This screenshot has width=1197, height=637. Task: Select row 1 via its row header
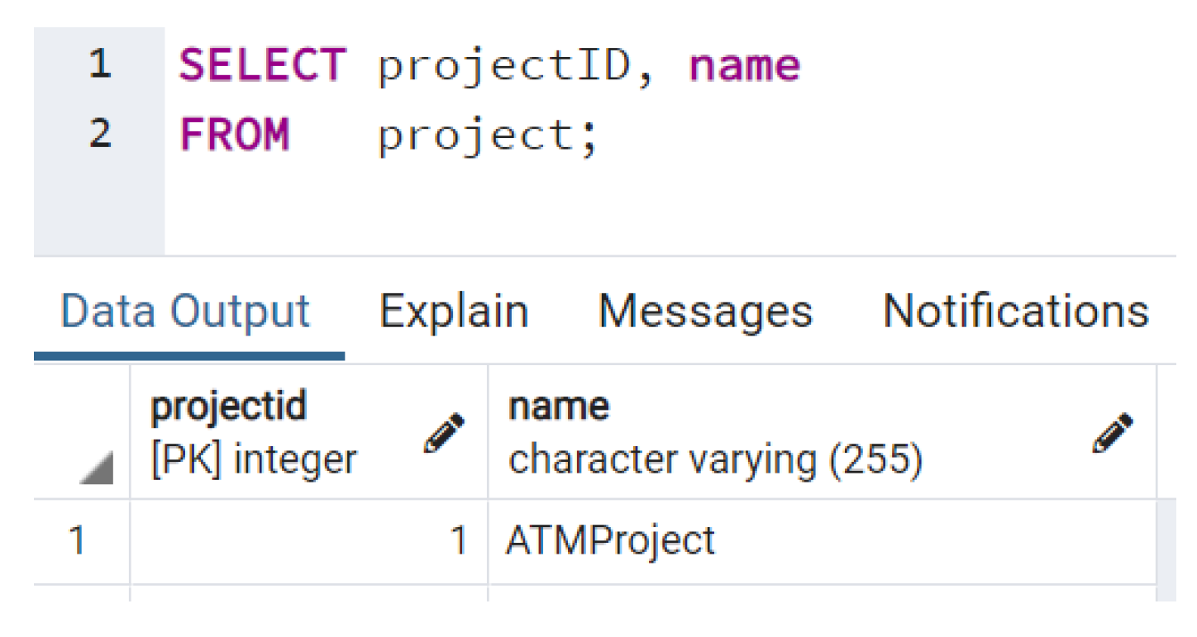tap(79, 541)
